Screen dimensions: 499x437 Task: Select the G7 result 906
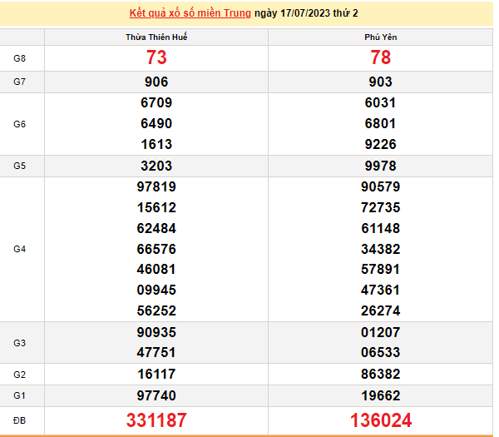point(156,82)
